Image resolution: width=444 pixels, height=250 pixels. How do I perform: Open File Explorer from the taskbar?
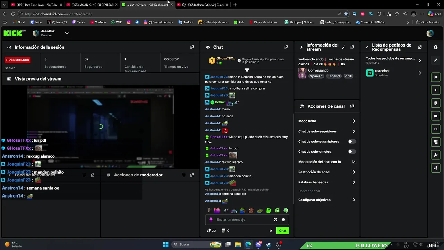[x=238, y=244]
